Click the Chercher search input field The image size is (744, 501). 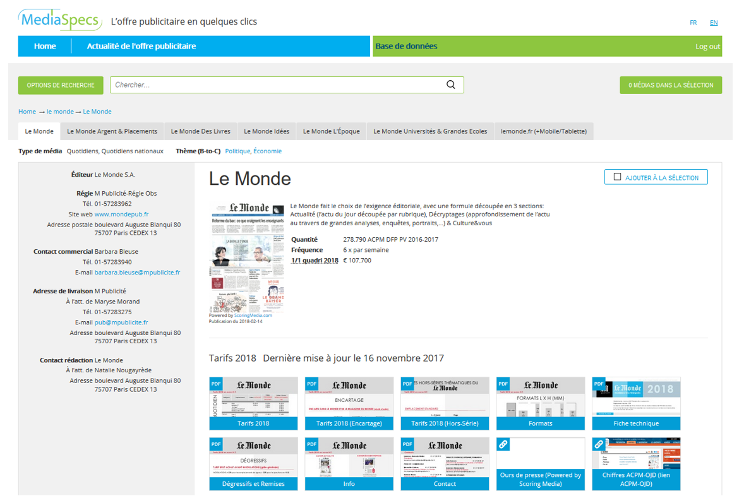coord(278,85)
